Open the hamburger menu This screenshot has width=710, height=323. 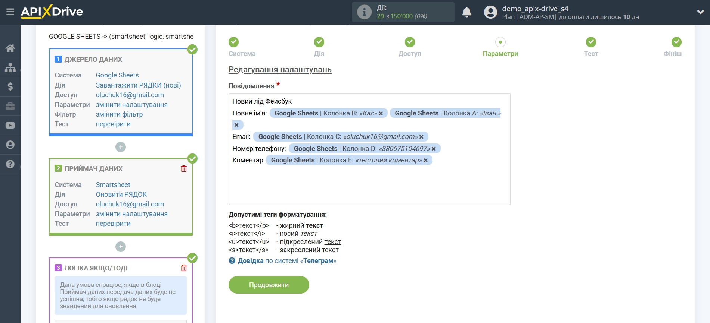coord(10,12)
